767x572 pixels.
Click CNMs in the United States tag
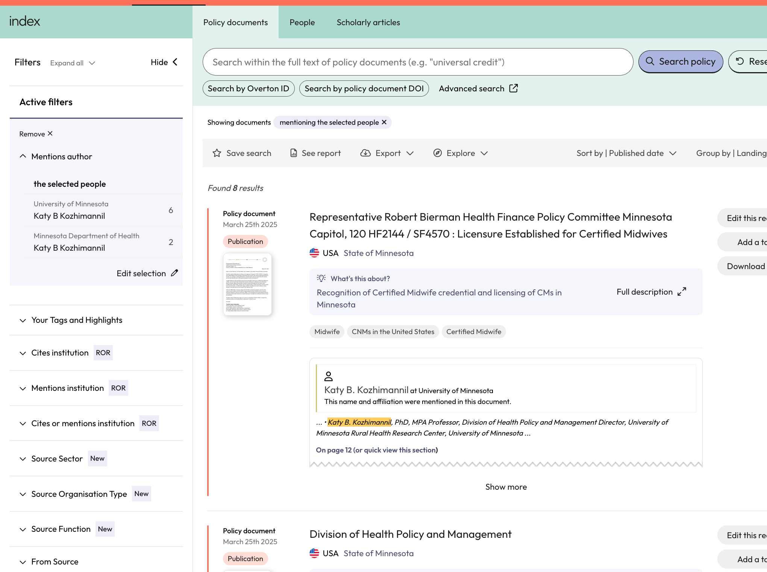393,331
